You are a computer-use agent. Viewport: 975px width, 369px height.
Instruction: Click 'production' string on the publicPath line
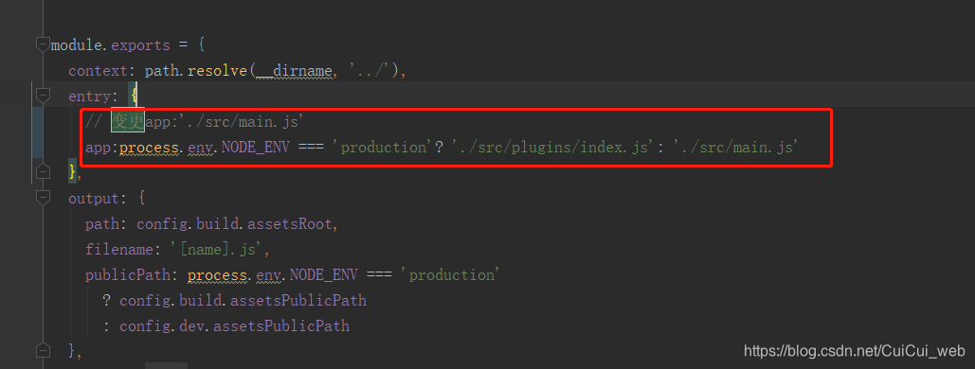451,274
